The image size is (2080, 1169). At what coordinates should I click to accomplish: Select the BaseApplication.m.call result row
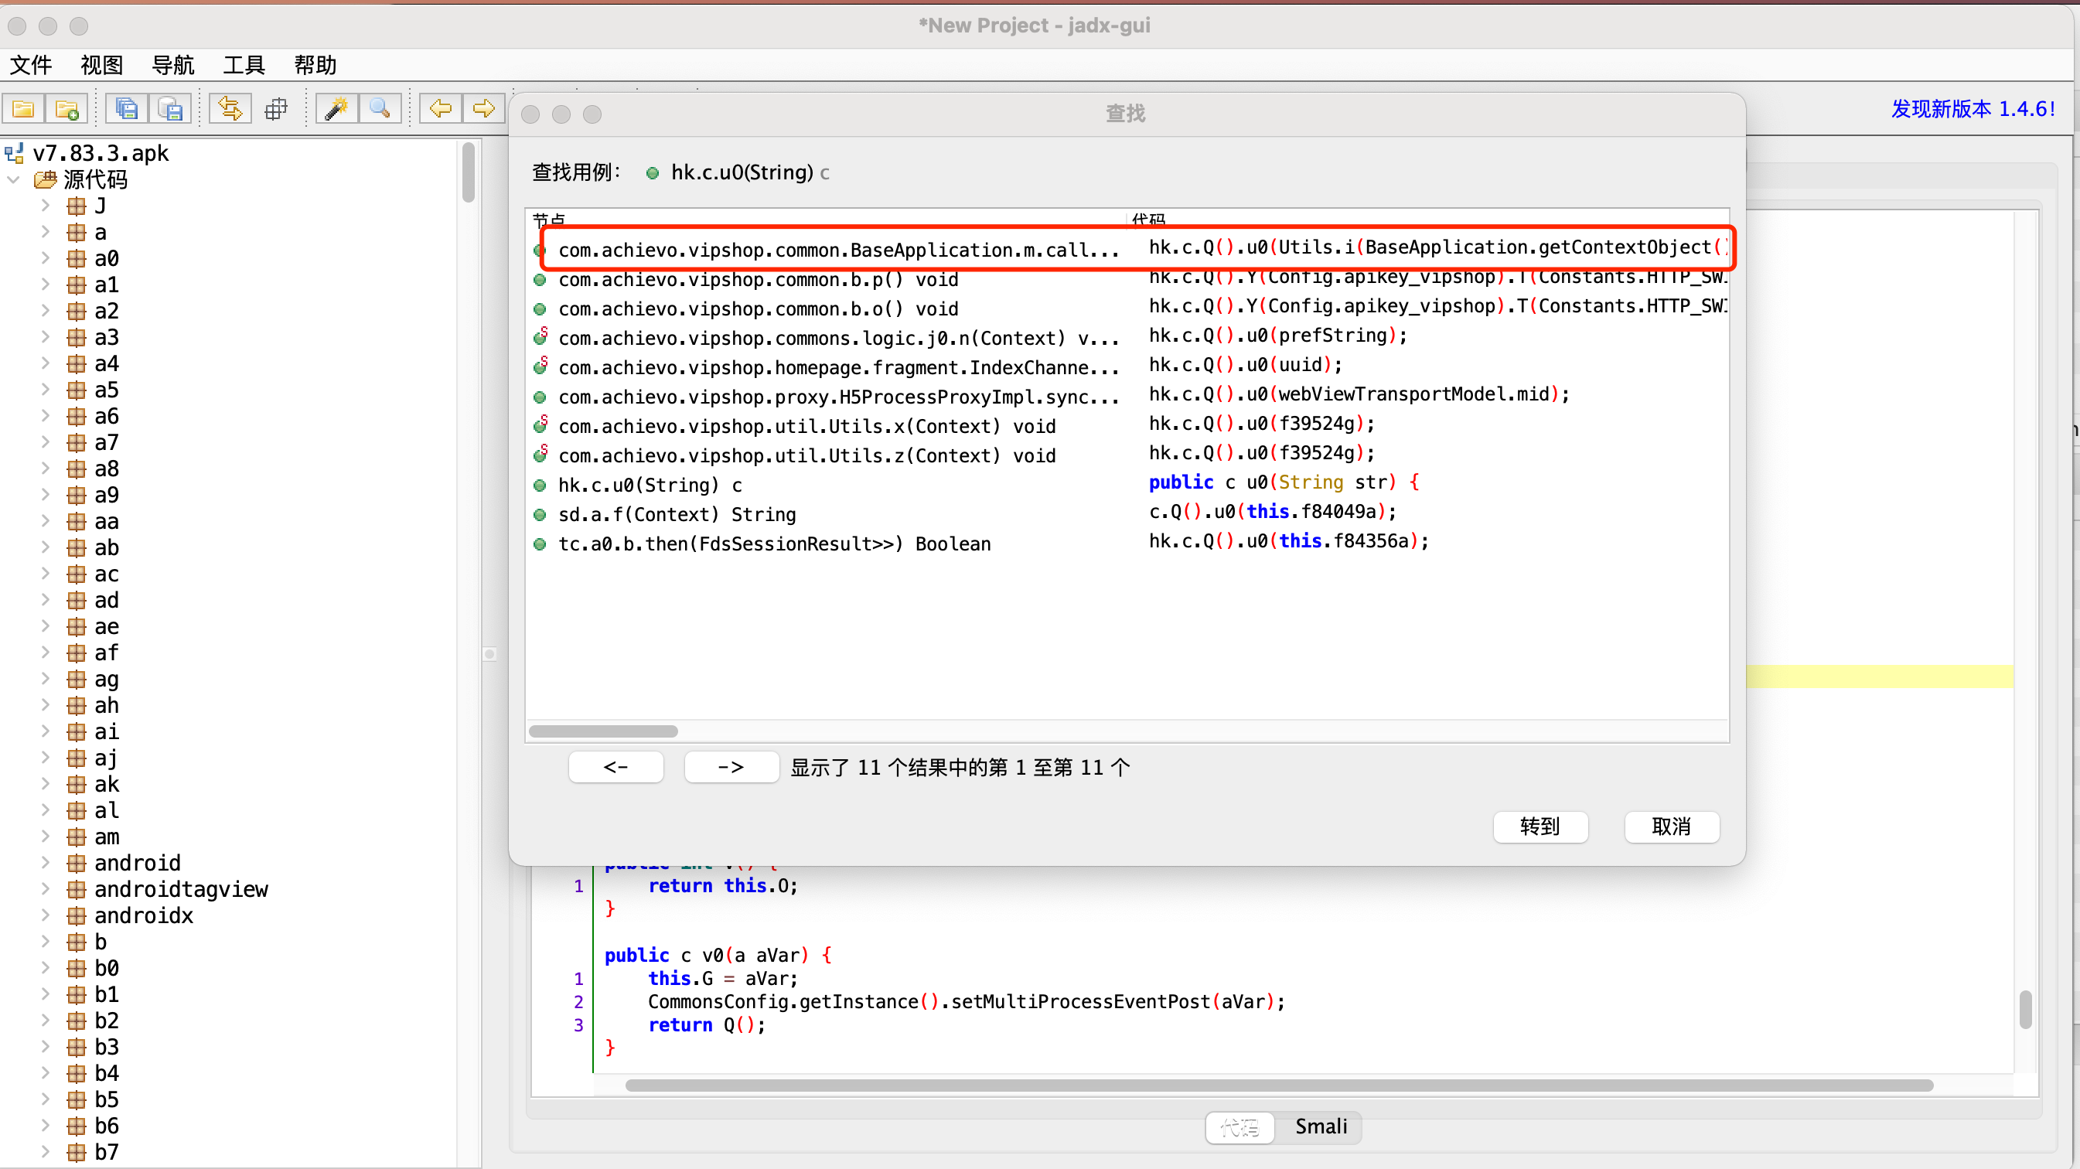(1128, 250)
